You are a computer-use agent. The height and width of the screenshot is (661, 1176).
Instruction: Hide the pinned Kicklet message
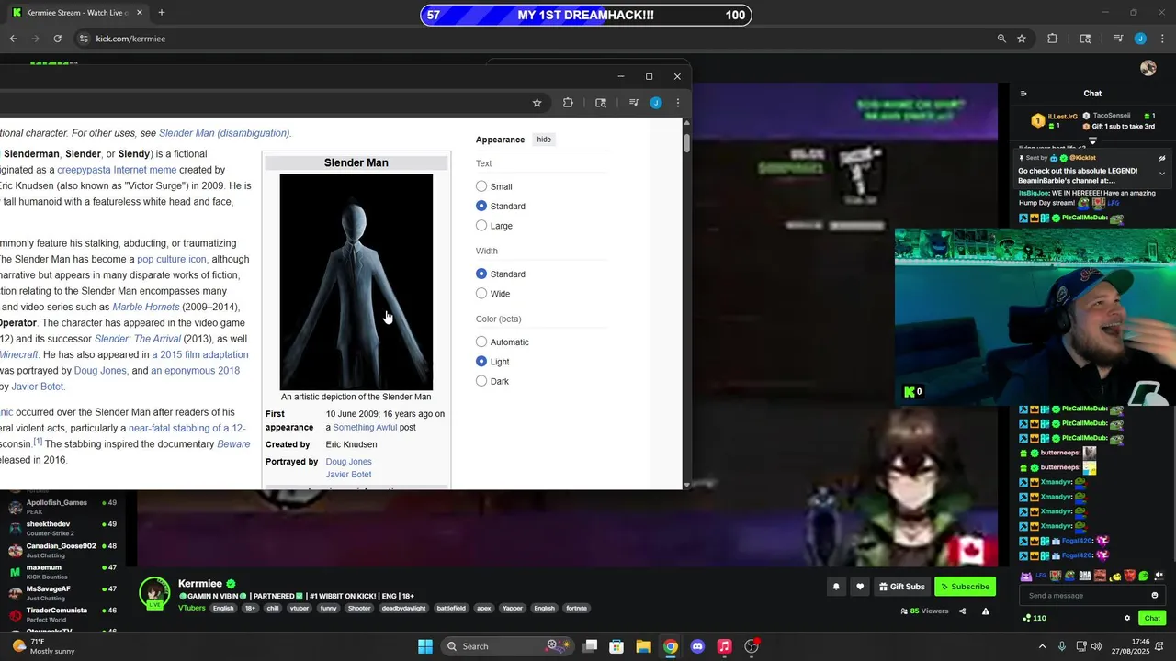tap(1162, 158)
